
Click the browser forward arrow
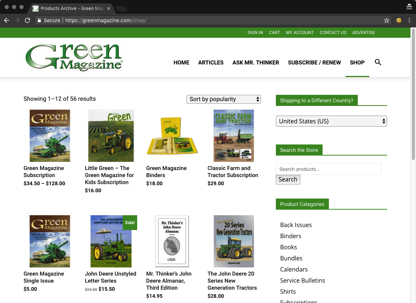(17, 20)
